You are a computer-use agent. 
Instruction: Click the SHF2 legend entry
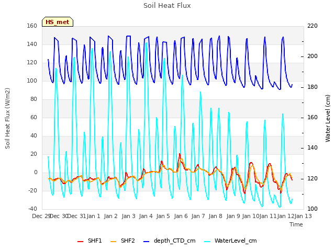122,241
